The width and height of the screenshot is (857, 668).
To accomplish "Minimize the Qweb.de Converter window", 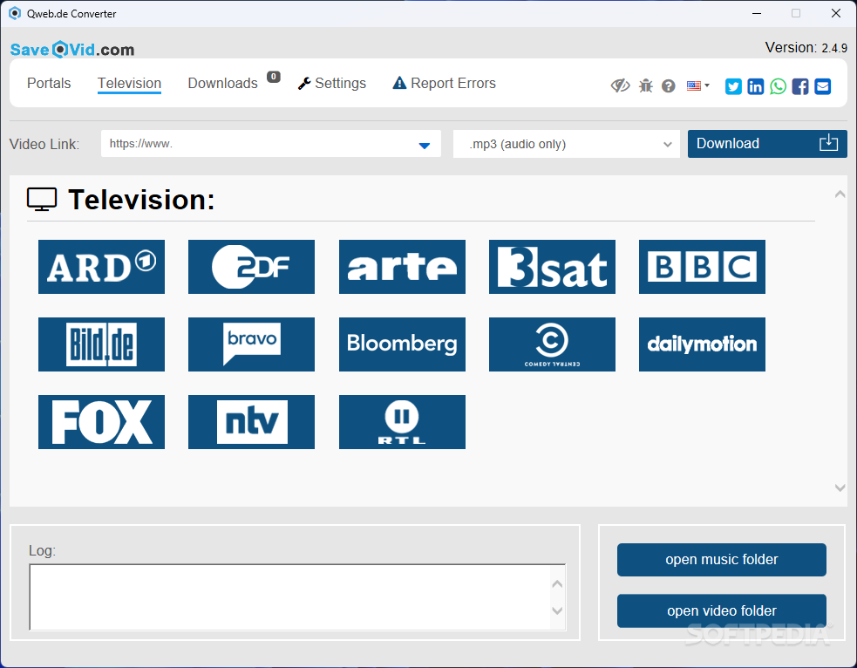I will pyautogui.click(x=757, y=13).
